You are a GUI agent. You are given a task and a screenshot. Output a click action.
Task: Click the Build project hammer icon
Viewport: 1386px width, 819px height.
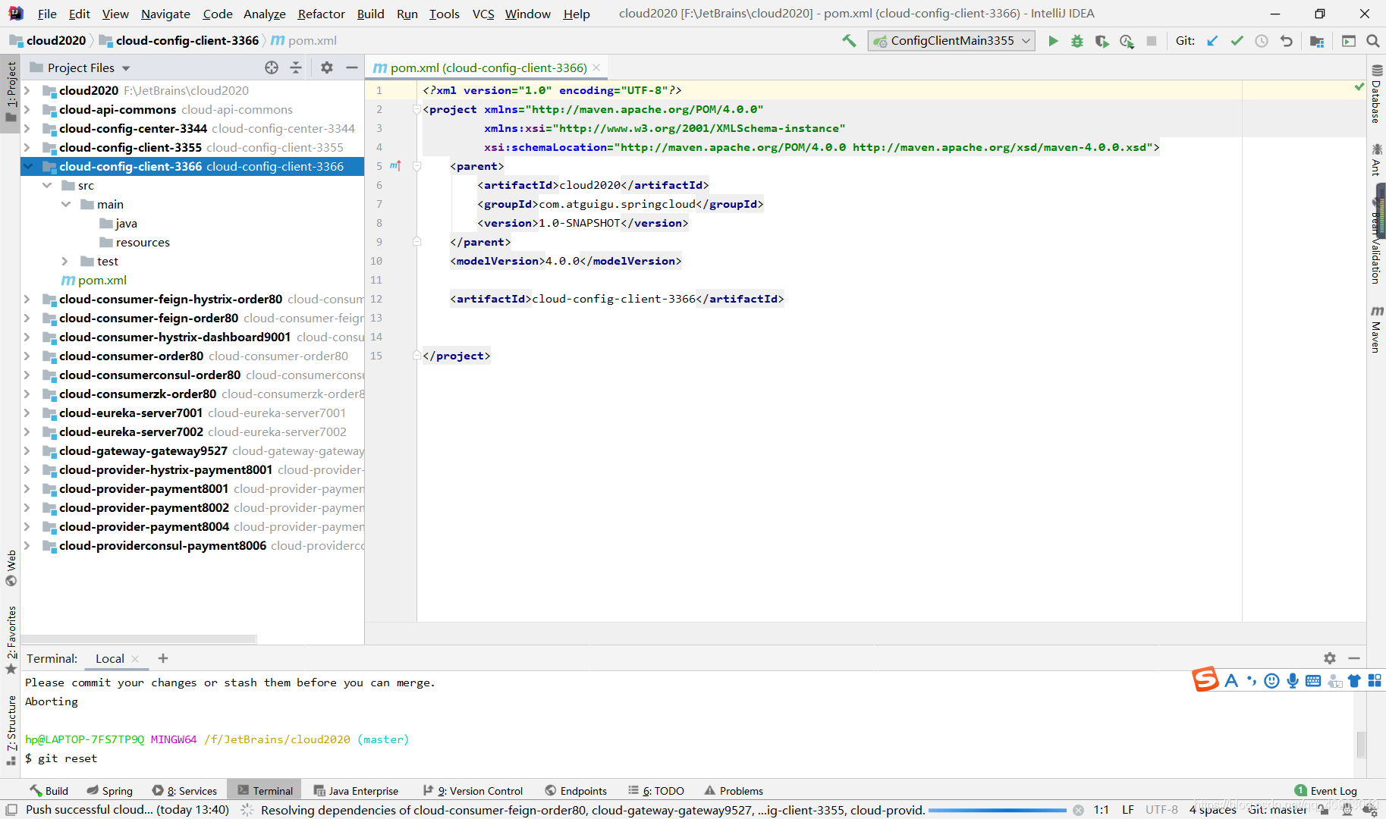pos(849,41)
